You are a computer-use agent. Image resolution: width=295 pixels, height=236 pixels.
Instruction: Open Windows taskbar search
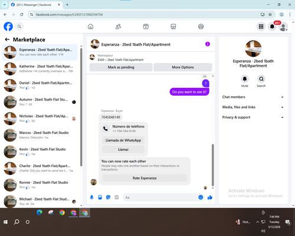point(17,222)
